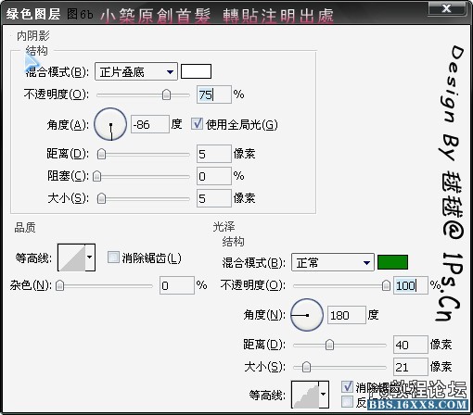The width and height of the screenshot is (473, 415).
Task: Toggle the satin invert 反相 checkbox
Action: click(x=347, y=401)
